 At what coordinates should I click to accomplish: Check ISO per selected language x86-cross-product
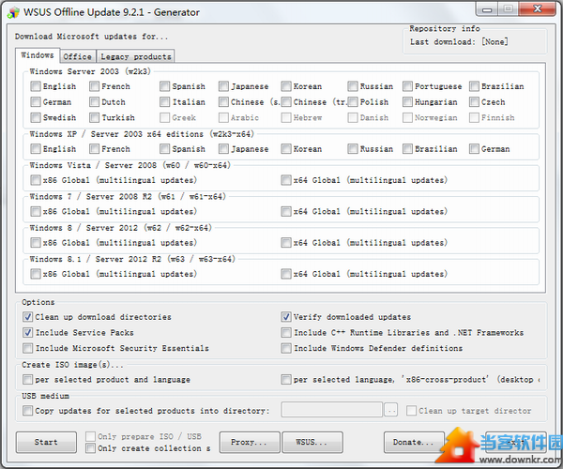tap(286, 379)
